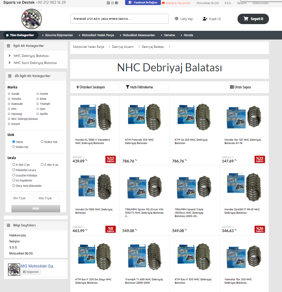
Task: Open the Tüm Kategoriler dropdown
Action: click(21, 35)
